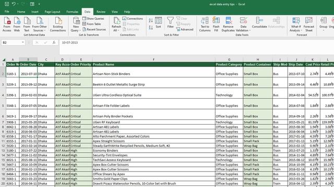This screenshot has height=187, width=334.
Task: Sort A to Z ascending
Action: [151, 21]
